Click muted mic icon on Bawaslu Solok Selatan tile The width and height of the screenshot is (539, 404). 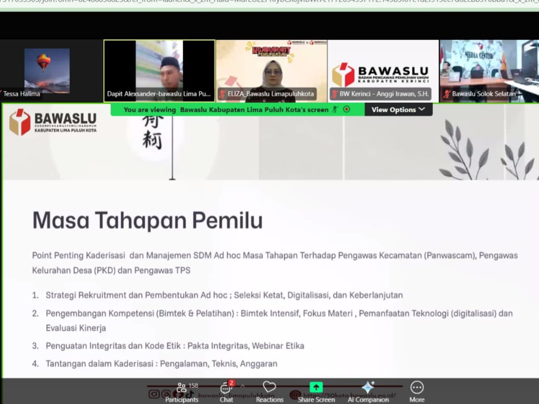447,94
